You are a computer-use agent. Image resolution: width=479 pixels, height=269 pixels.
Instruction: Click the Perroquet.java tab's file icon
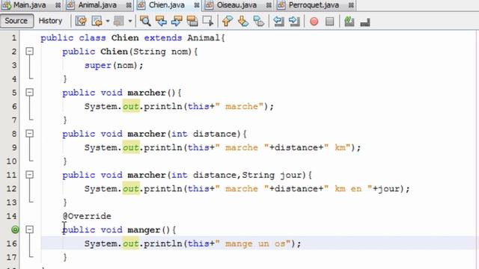(x=281, y=5)
